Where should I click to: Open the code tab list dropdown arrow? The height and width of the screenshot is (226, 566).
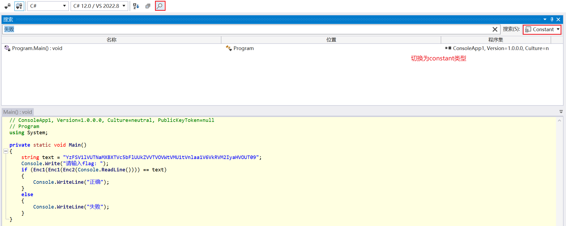tap(561, 112)
